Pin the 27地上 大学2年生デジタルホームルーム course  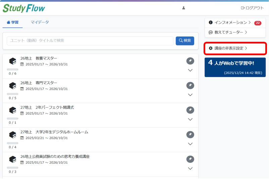click(190, 135)
